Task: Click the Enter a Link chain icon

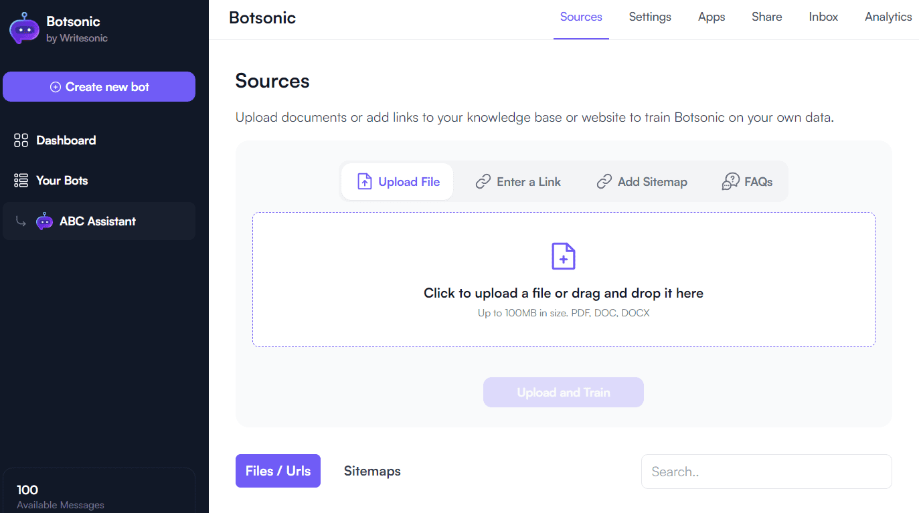Action: click(483, 181)
